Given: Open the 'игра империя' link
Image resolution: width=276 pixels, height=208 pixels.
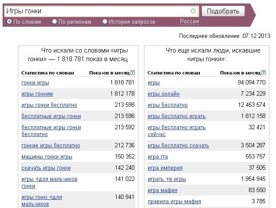Looking at the screenshot, I should (165, 168).
